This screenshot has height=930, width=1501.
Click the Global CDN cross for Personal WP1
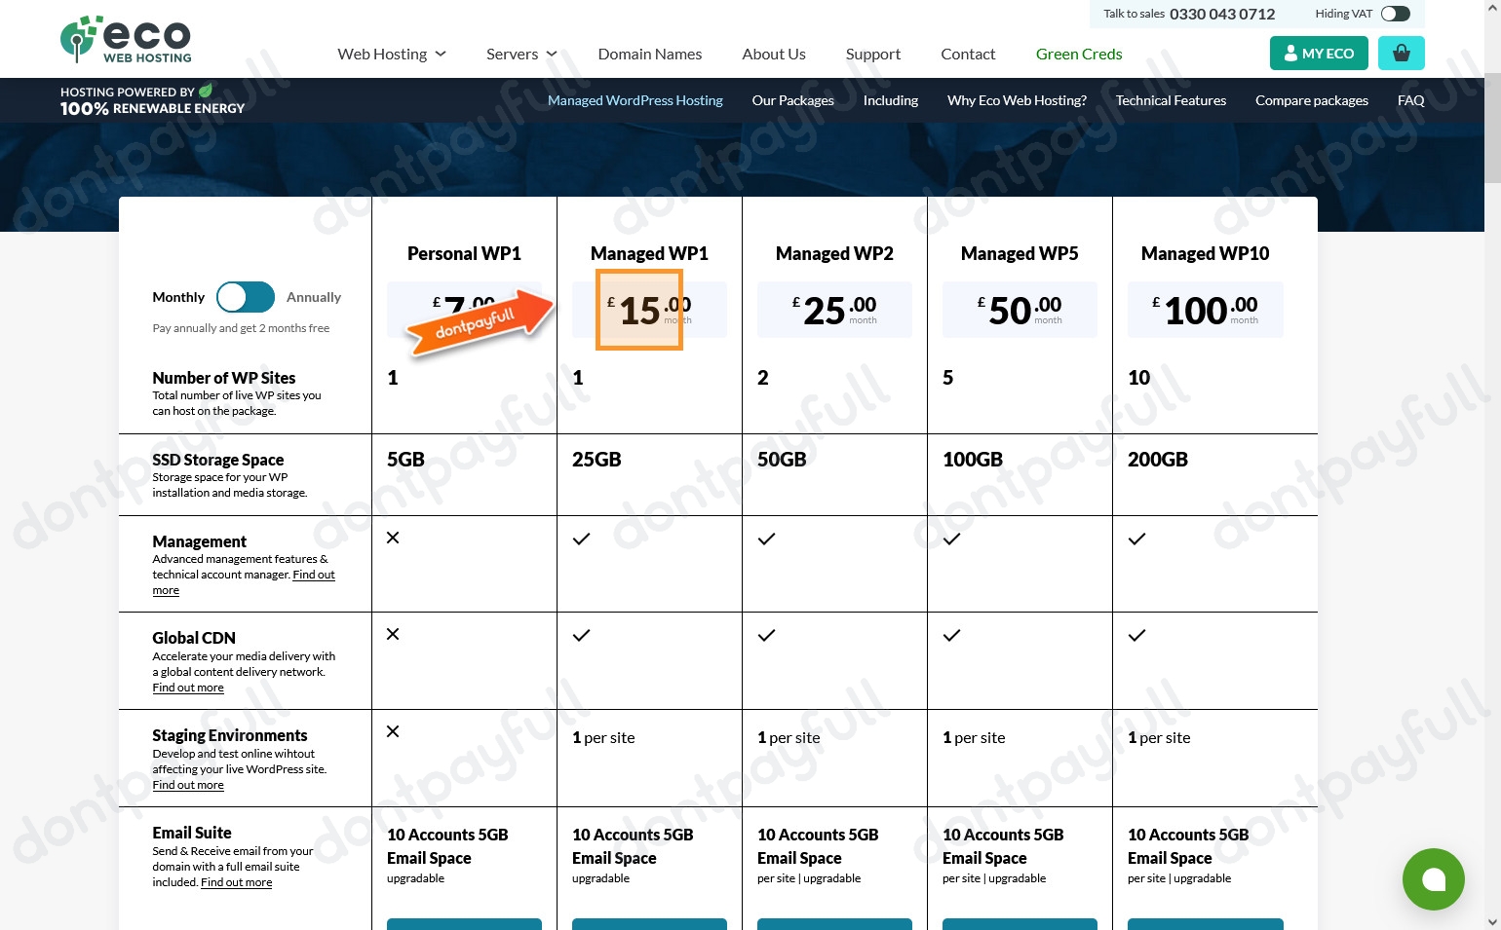pyautogui.click(x=393, y=634)
